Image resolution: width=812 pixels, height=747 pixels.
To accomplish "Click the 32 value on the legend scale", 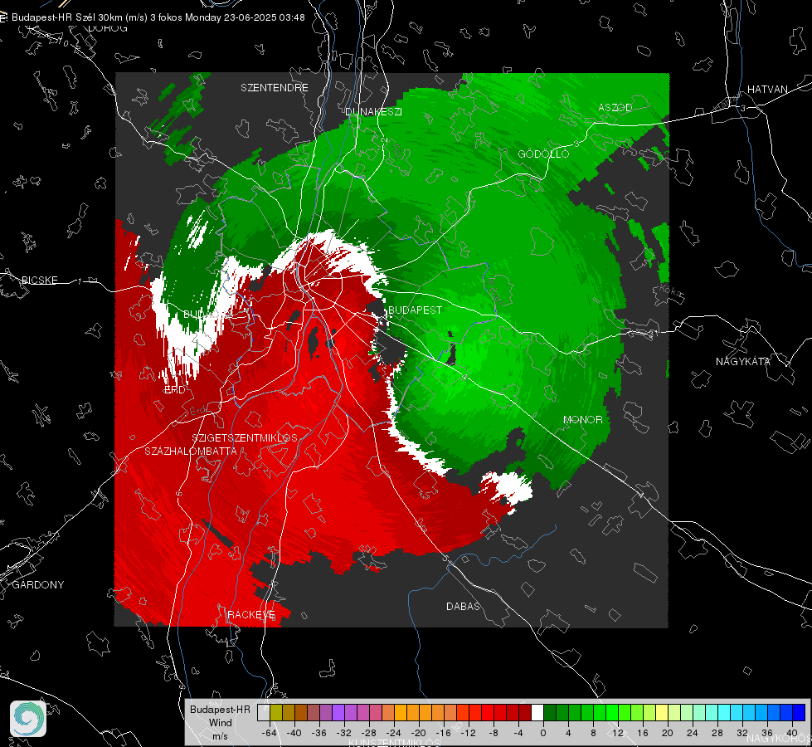I will [x=742, y=733].
